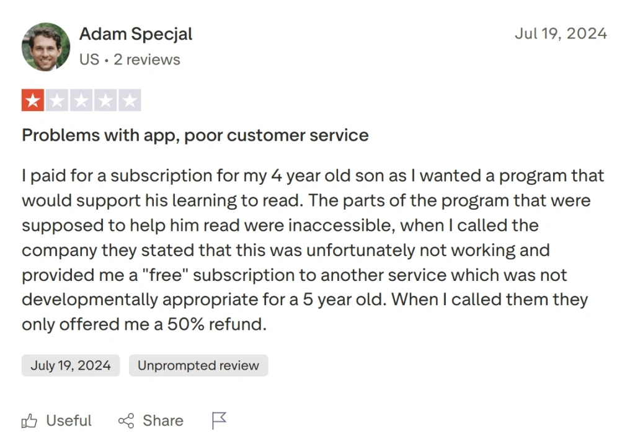This screenshot has height=444, width=635.
Task: Click the first orange Trustpilot star
Action: tap(33, 99)
